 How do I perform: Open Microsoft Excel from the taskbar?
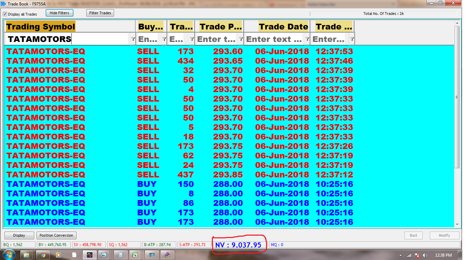(135, 255)
